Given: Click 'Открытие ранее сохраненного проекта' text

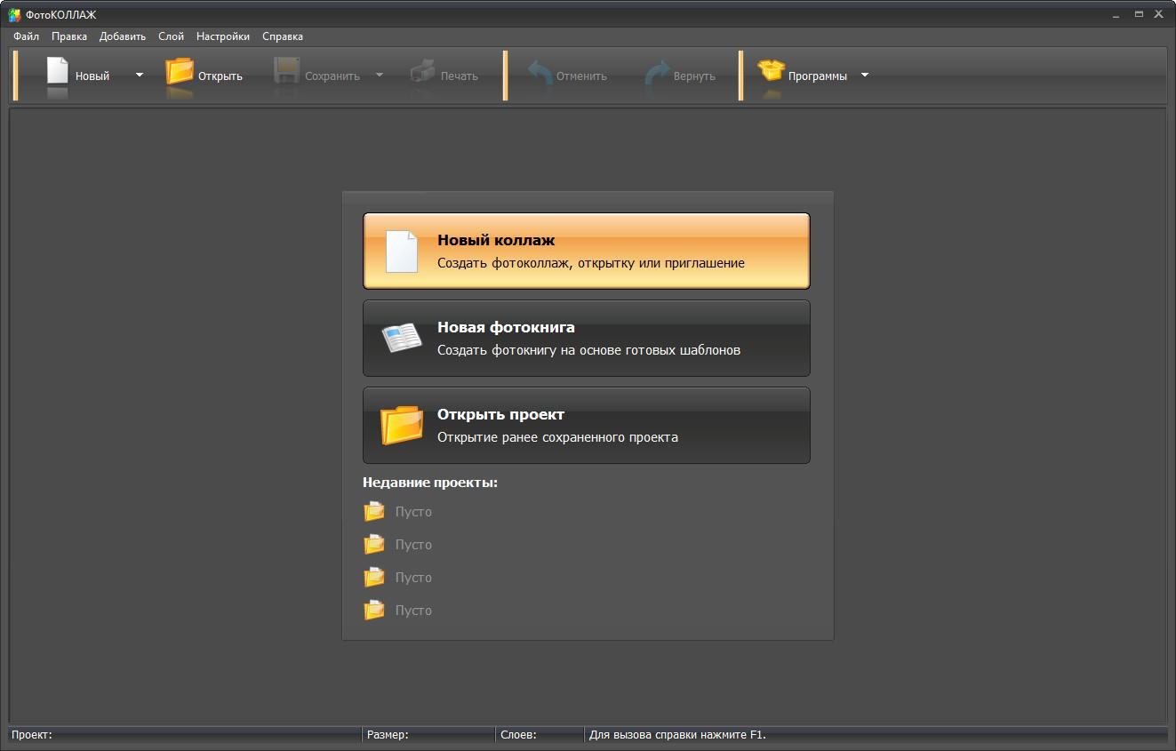Looking at the screenshot, I should pos(558,437).
